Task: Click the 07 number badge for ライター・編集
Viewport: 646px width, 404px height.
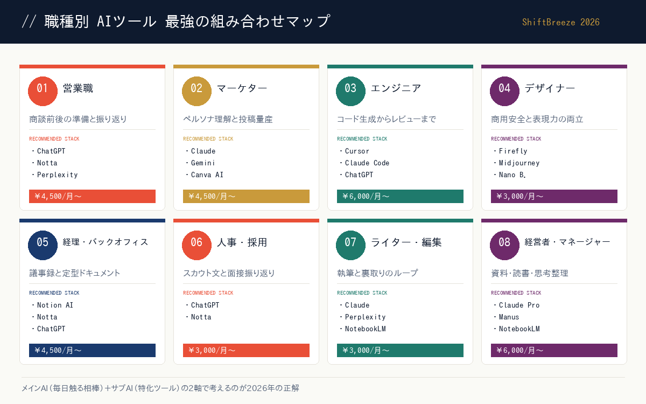Action: 350,245
